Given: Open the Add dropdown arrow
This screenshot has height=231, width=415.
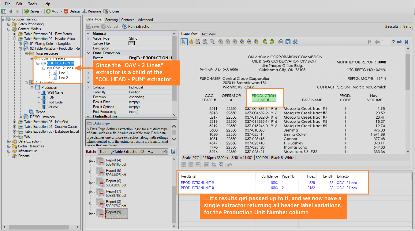Looking at the screenshot, I should point(61,11).
